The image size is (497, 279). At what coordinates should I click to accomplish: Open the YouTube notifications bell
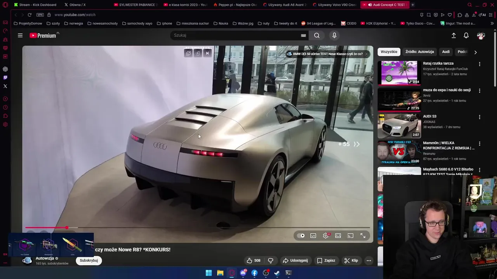tap(466, 35)
